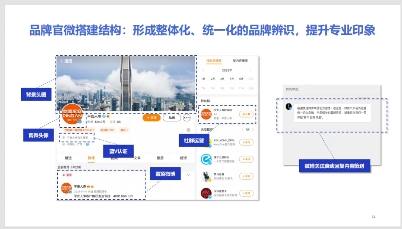Click the post date 2021-5-14 来自 微博视频号
This screenshot has height=229, width=402.
pyautogui.click(x=90, y=192)
